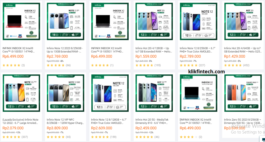Click the Hot 20 5G product thumbnail
The image size is (265, 142).
154,93
